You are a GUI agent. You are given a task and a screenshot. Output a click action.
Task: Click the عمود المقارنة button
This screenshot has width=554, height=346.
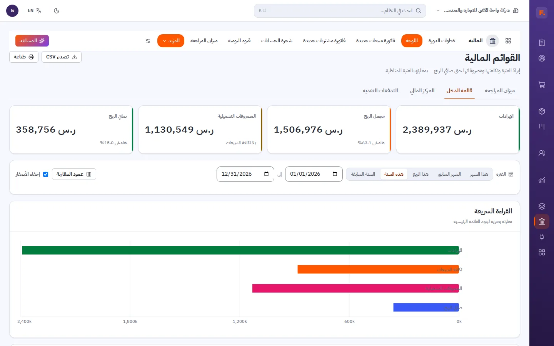74,174
